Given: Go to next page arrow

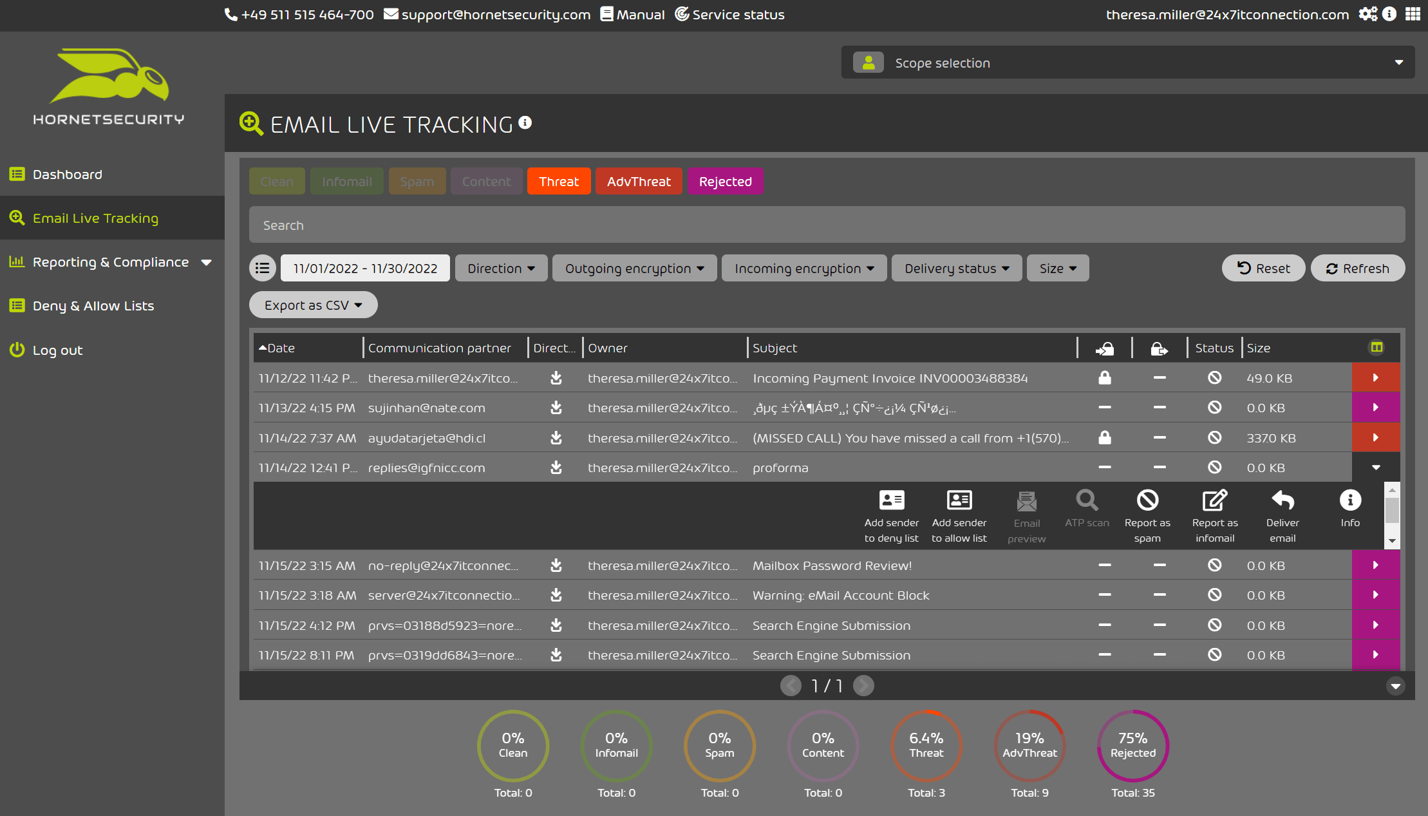Looking at the screenshot, I should click(863, 686).
